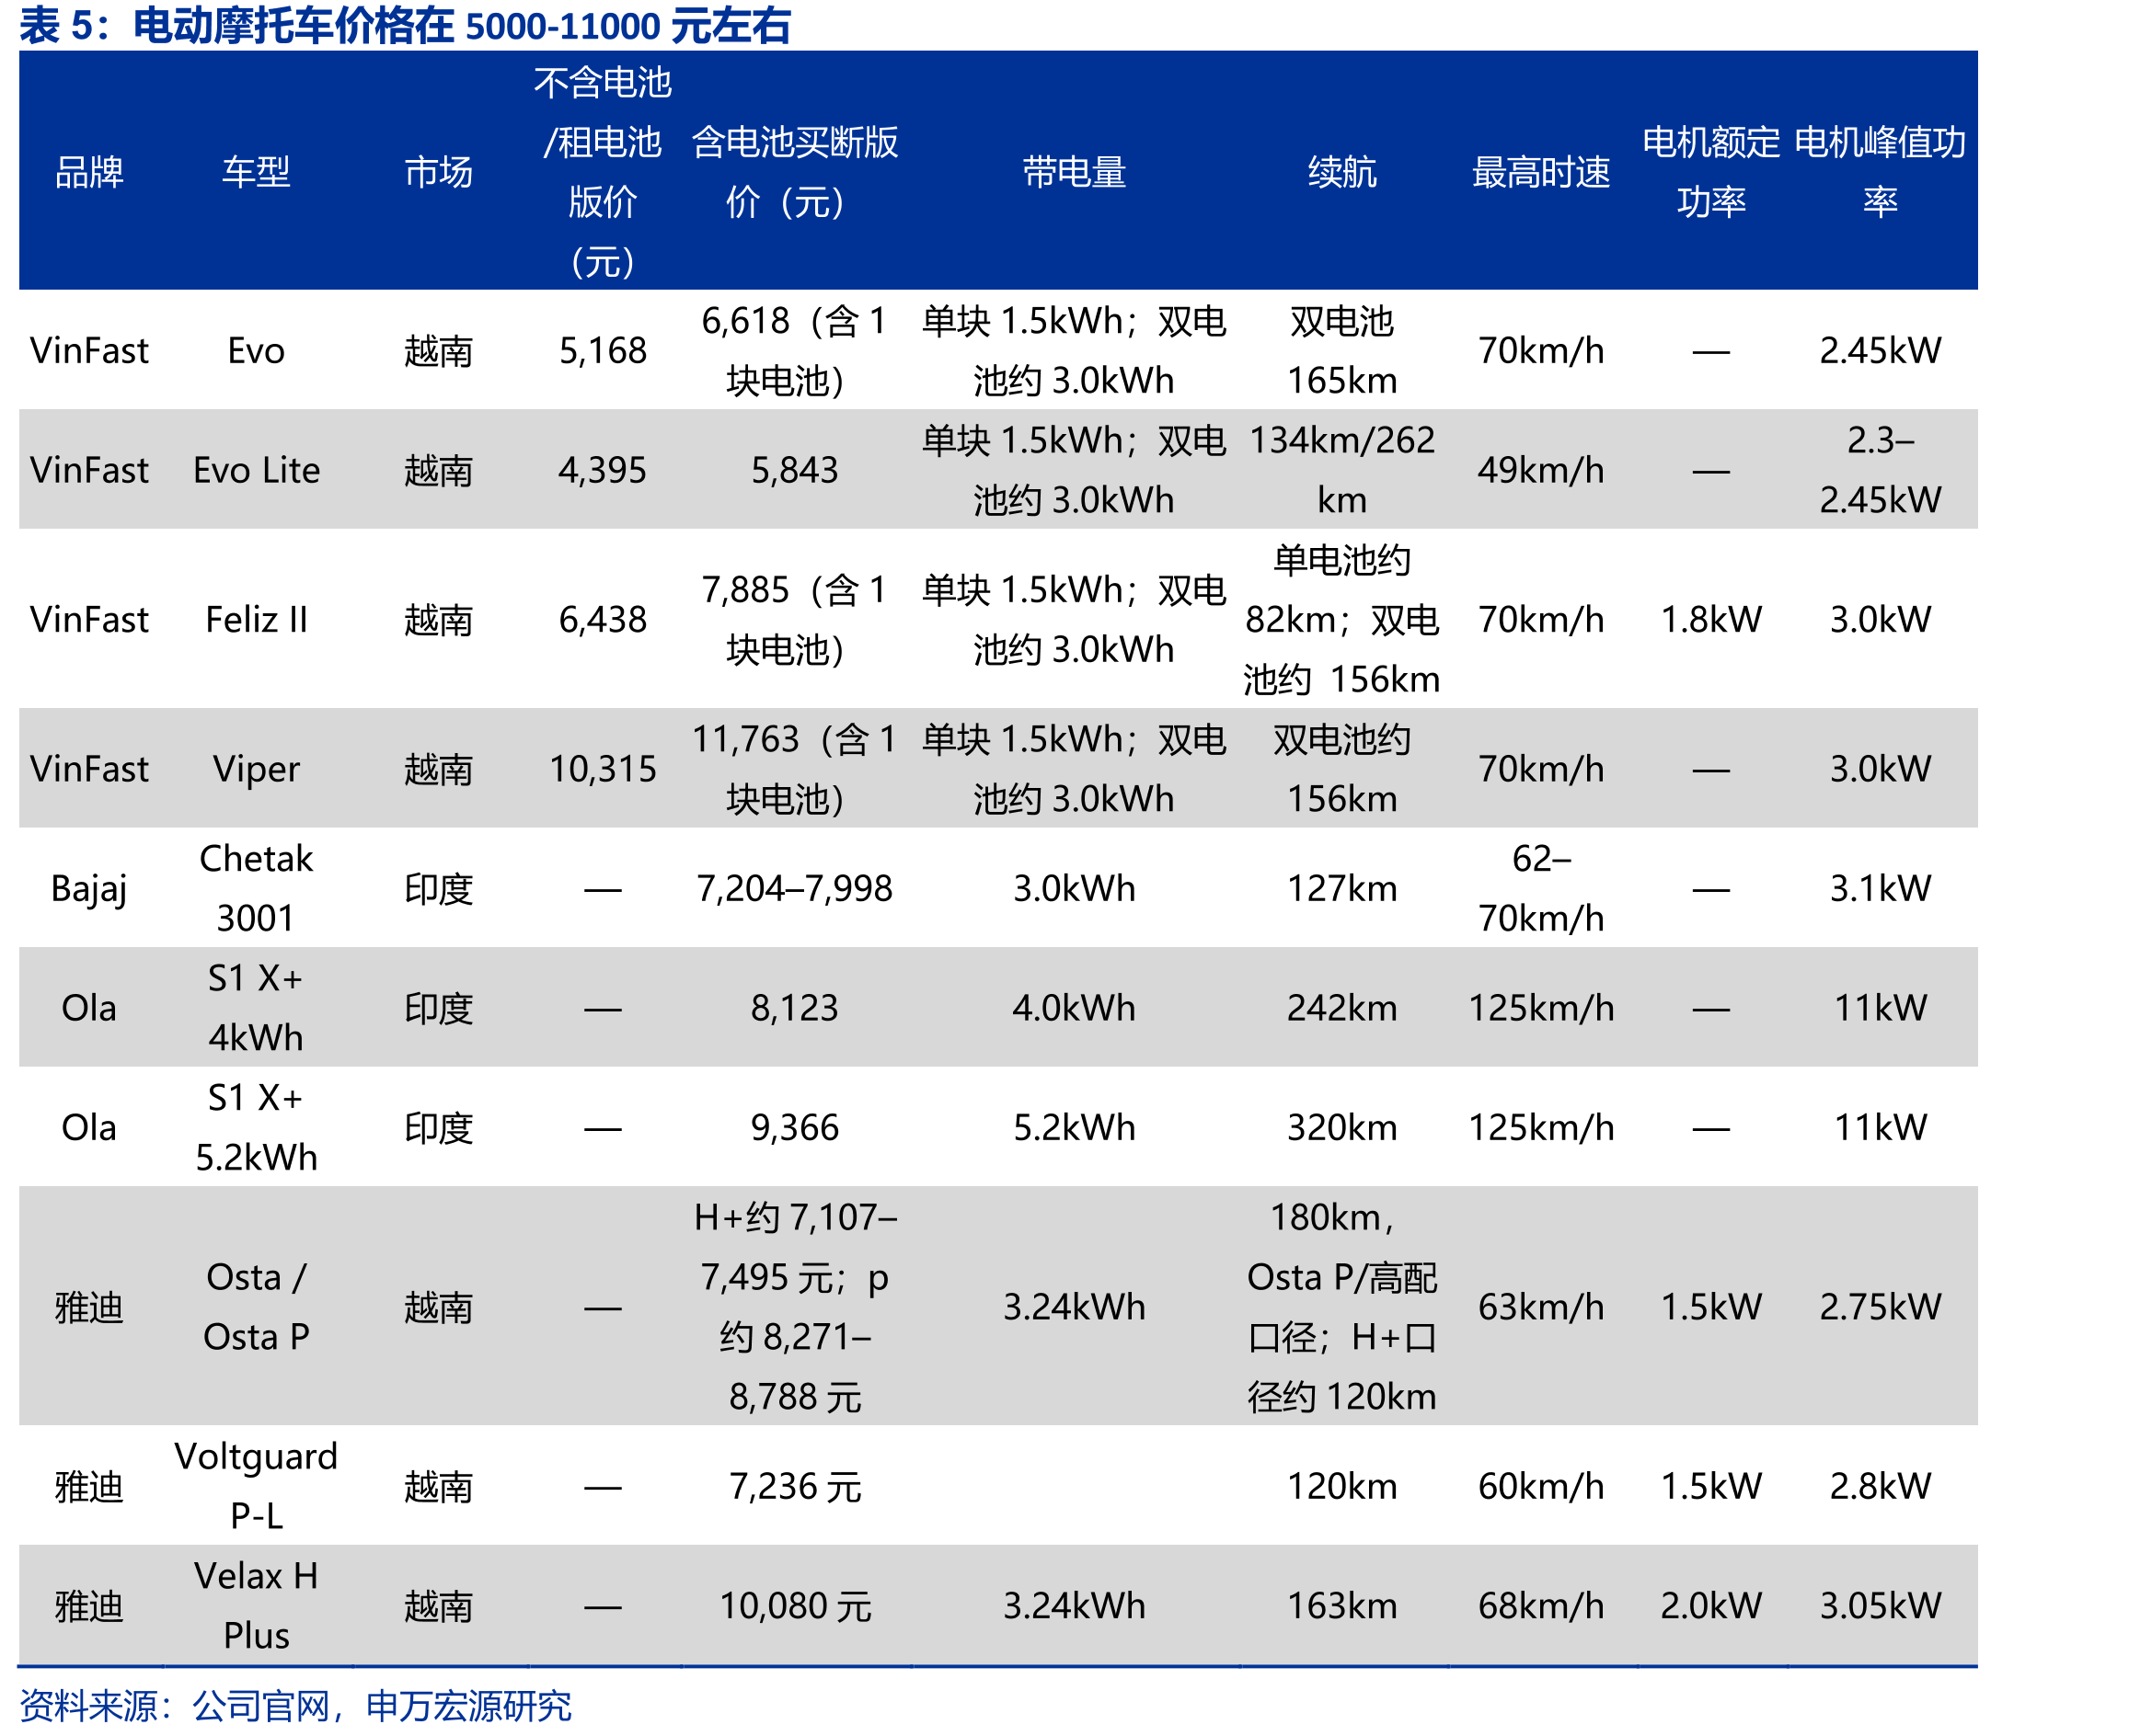Select the 'Feliz II' model cell
This screenshot has width=2129, height=1736.
256,620
